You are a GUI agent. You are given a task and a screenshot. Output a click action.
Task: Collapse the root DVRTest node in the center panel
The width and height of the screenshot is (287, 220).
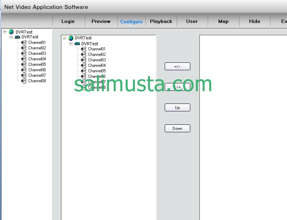click(65, 38)
